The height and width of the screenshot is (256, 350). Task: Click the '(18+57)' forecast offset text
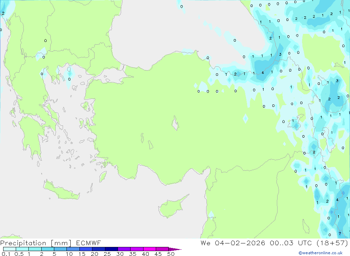point(332,243)
